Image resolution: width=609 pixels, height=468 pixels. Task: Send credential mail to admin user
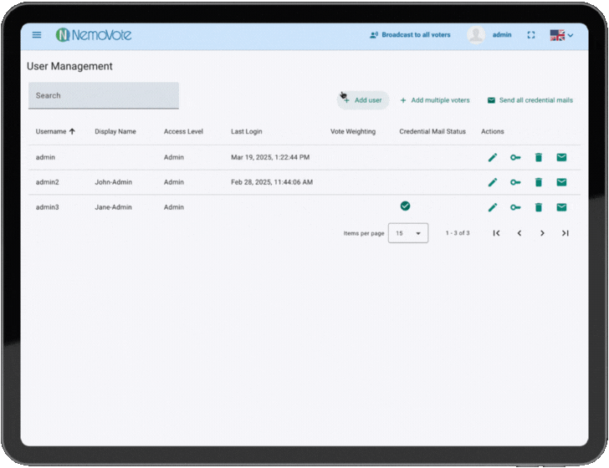pyautogui.click(x=561, y=157)
